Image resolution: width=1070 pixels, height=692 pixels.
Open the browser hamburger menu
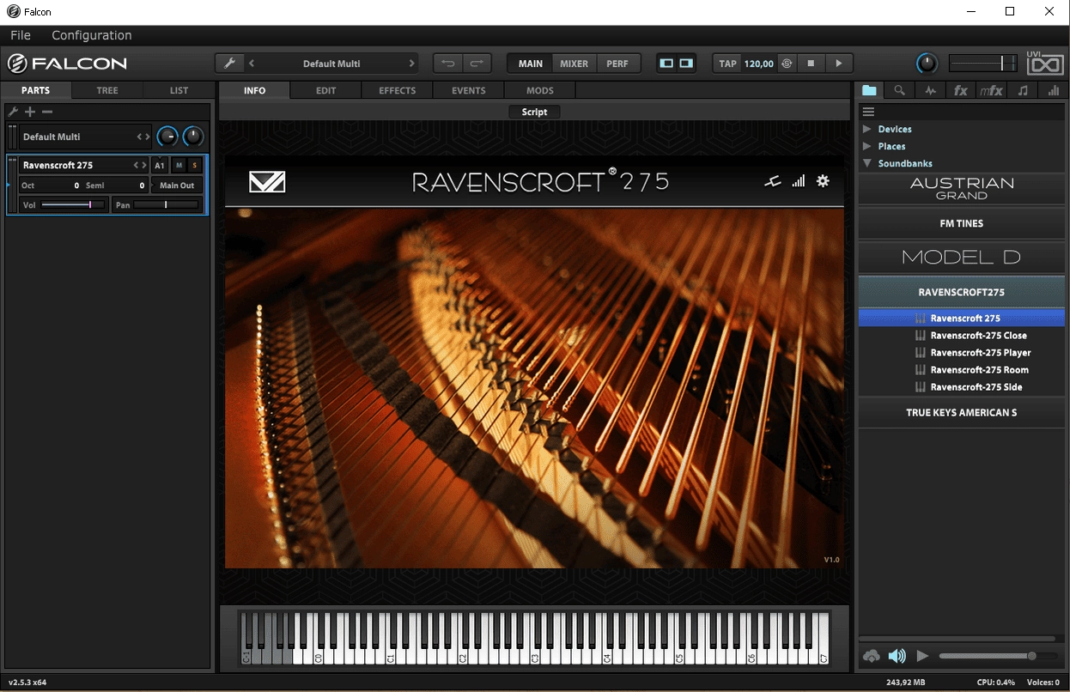(868, 112)
